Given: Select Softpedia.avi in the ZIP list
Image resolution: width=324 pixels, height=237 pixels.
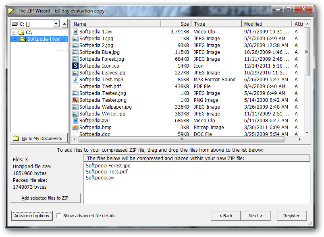Looking at the screenshot, I should 100,178.
